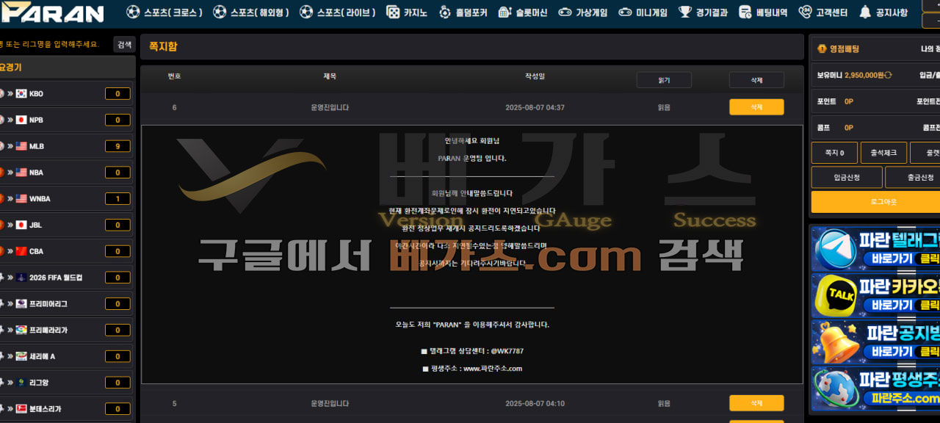Click the 로그아웃 logout button
This screenshot has height=423, width=940.
tap(875, 202)
